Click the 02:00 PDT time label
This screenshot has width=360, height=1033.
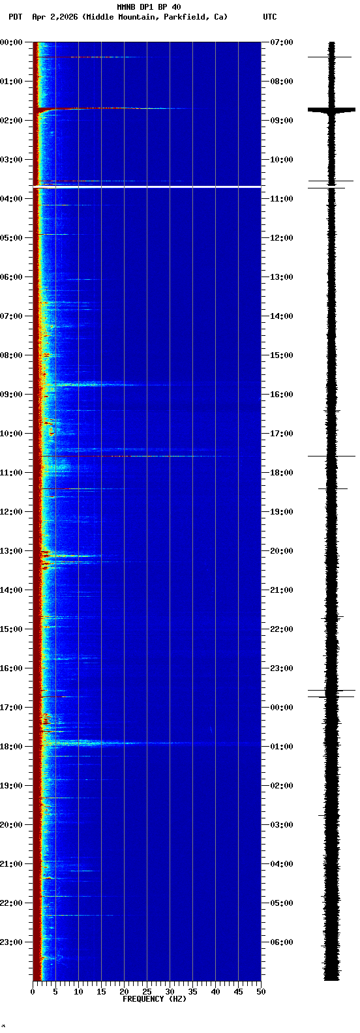11,121
